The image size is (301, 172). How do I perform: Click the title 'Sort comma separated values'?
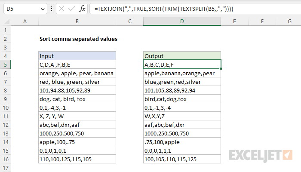(x=78, y=39)
